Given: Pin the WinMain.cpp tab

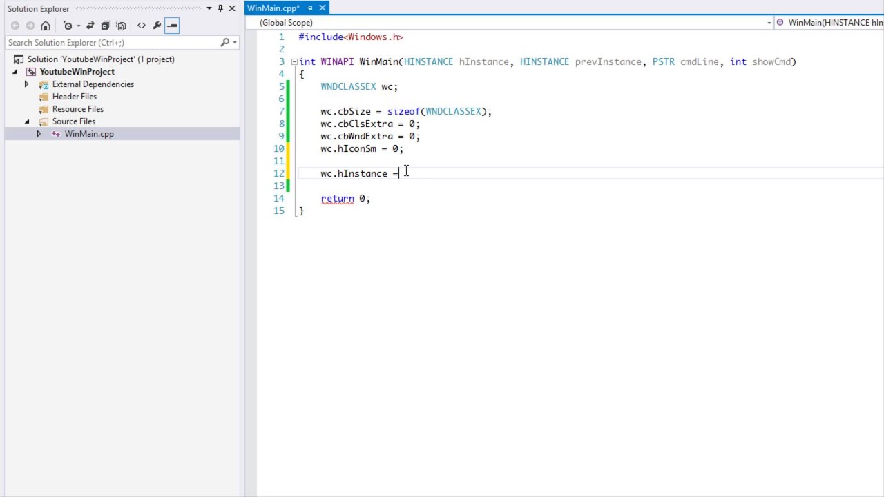Looking at the screenshot, I should (x=310, y=8).
